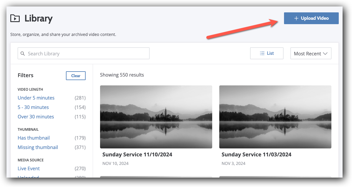Open the Sunday Service 11/10/2024 video title

tap(137, 154)
